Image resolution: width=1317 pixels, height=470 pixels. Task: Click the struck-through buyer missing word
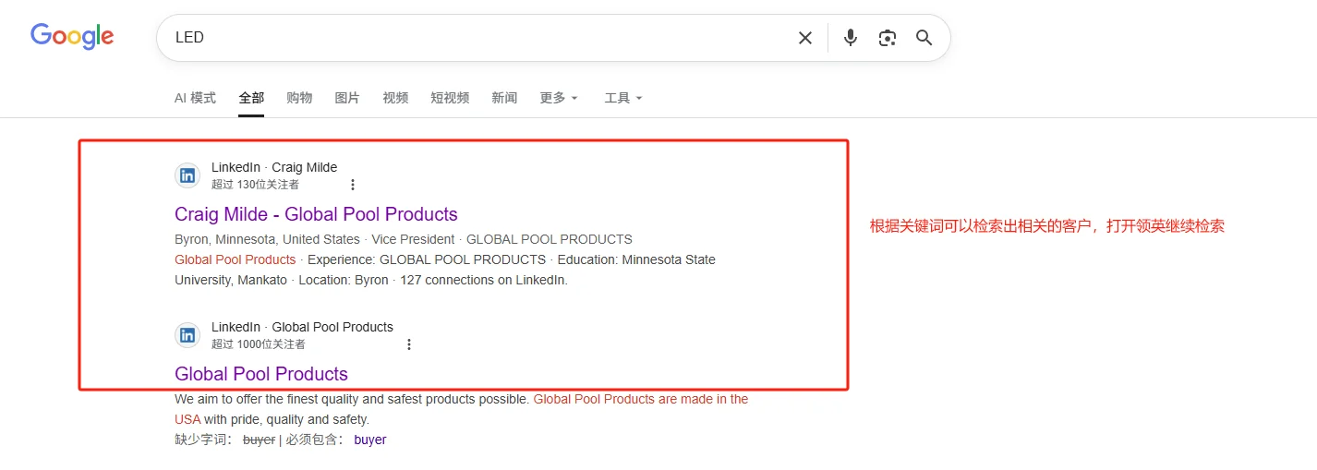pos(259,440)
